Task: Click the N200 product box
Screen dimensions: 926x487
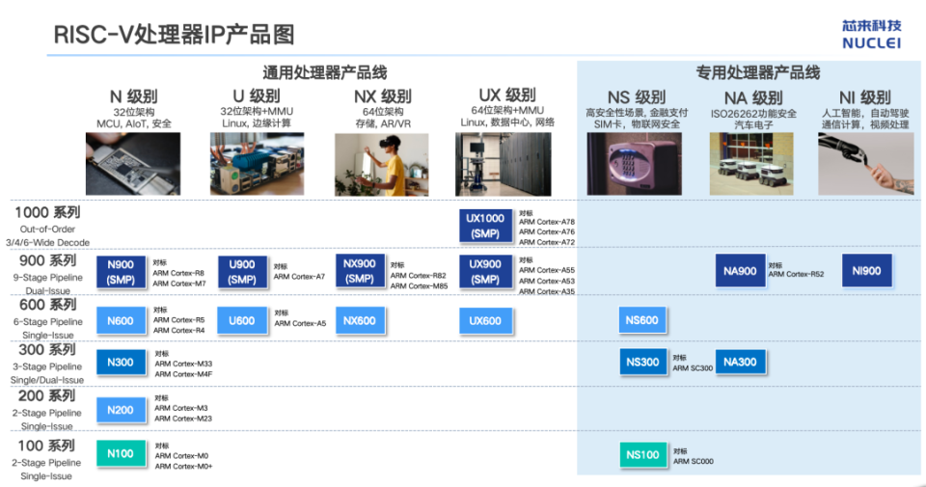Action: 121,410
